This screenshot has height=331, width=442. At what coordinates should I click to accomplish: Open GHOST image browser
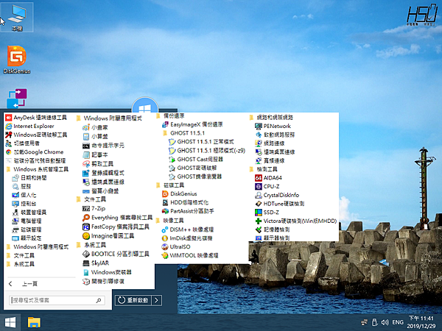[195, 177]
